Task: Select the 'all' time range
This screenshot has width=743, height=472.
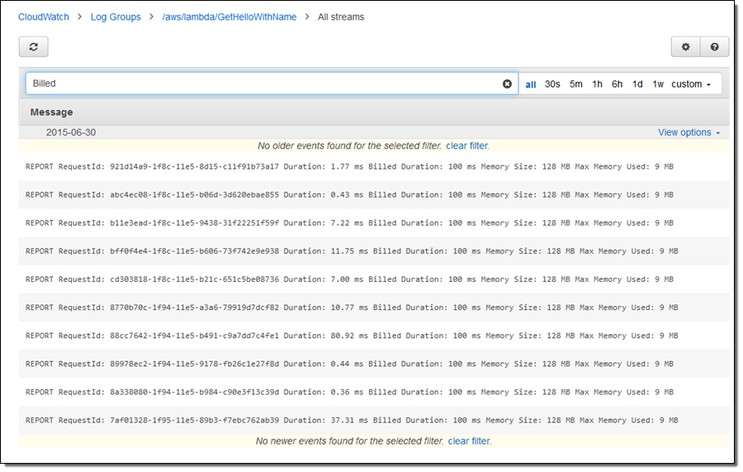Action: point(531,84)
